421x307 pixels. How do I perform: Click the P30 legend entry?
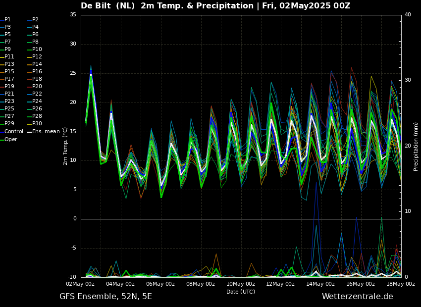pyautogui.click(x=37, y=124)
